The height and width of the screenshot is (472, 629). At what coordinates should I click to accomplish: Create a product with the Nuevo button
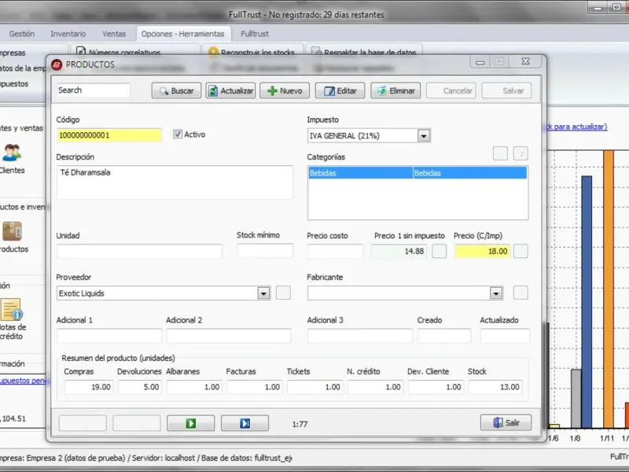tap(285, 90)
